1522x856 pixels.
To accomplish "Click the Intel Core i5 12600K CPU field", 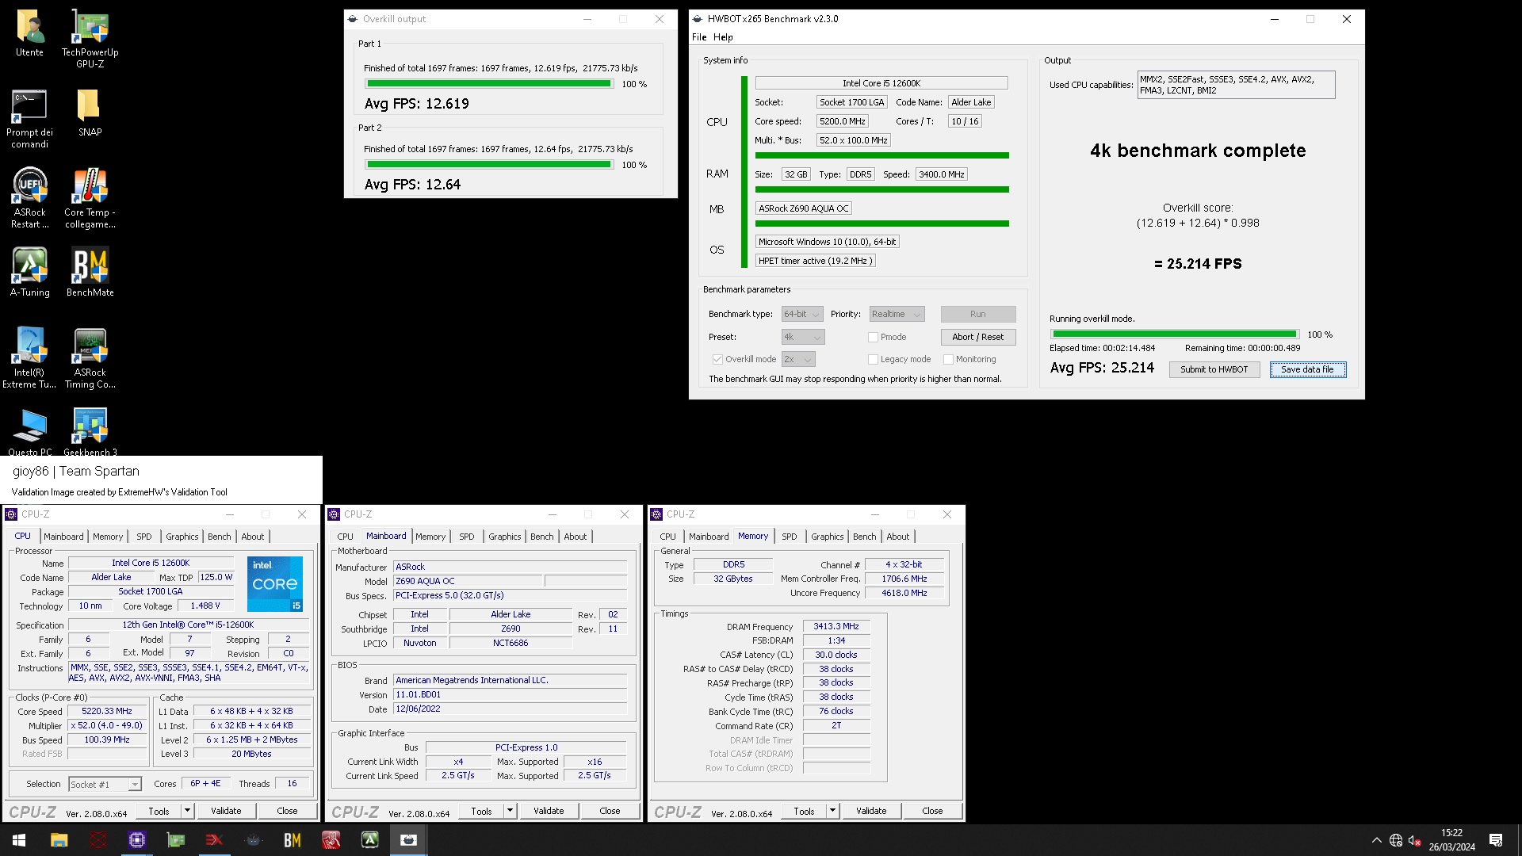I will (881, 83).
